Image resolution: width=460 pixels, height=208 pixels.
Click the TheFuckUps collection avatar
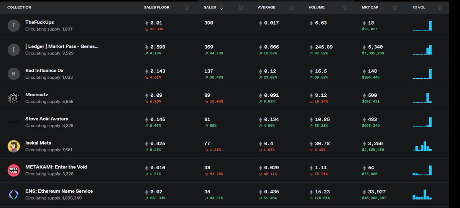tap(14, 26)
